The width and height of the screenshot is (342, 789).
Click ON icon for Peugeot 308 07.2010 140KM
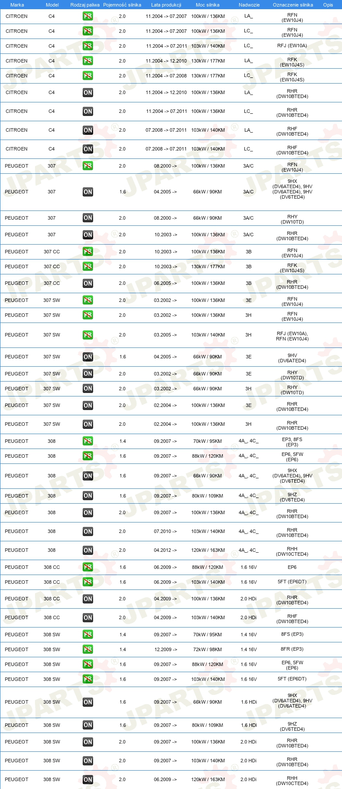pos(88,531)
